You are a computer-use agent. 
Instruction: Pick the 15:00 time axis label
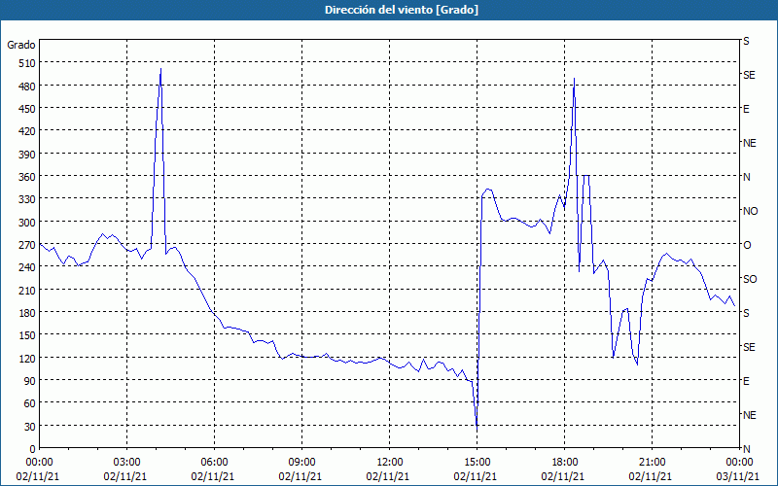click(x=477, y=463)
